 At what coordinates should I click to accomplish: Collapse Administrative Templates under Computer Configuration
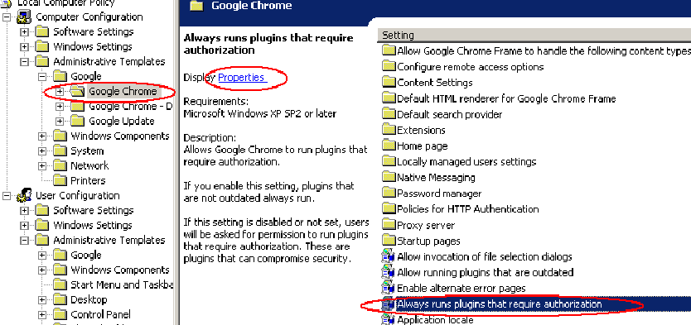[x=24, y=62]
